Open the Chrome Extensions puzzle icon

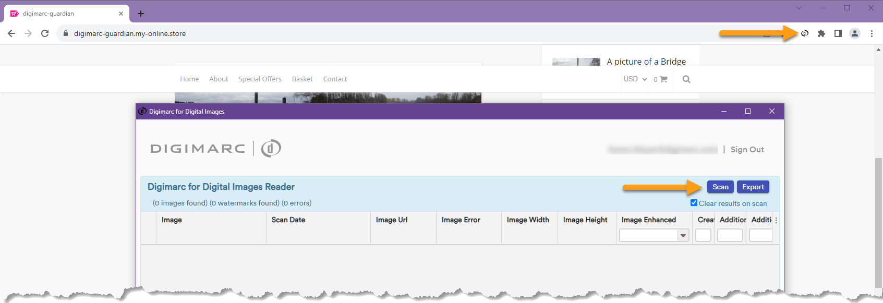(x=821, y=33)
